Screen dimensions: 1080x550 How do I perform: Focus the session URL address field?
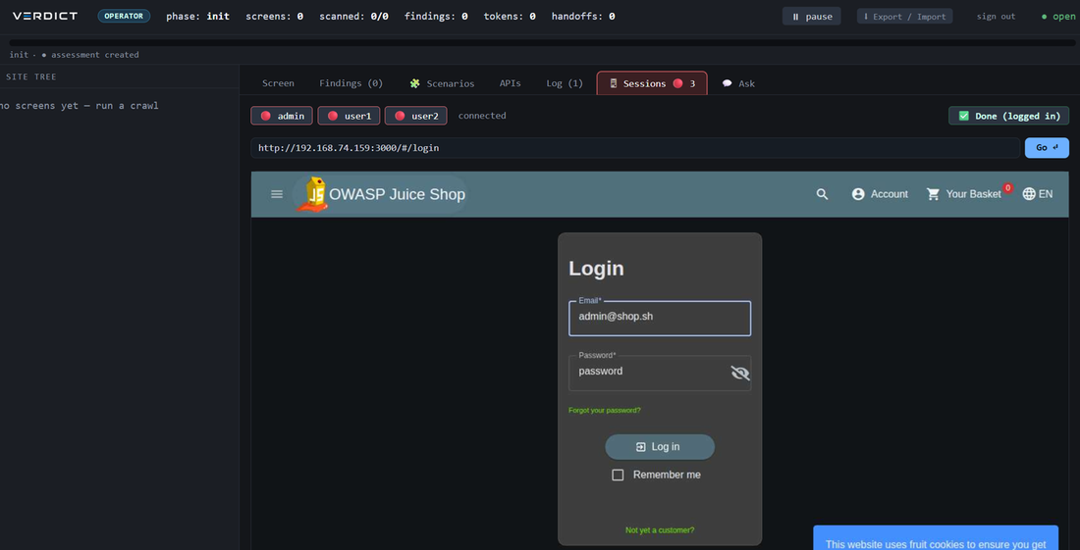(x=635, y=148)
